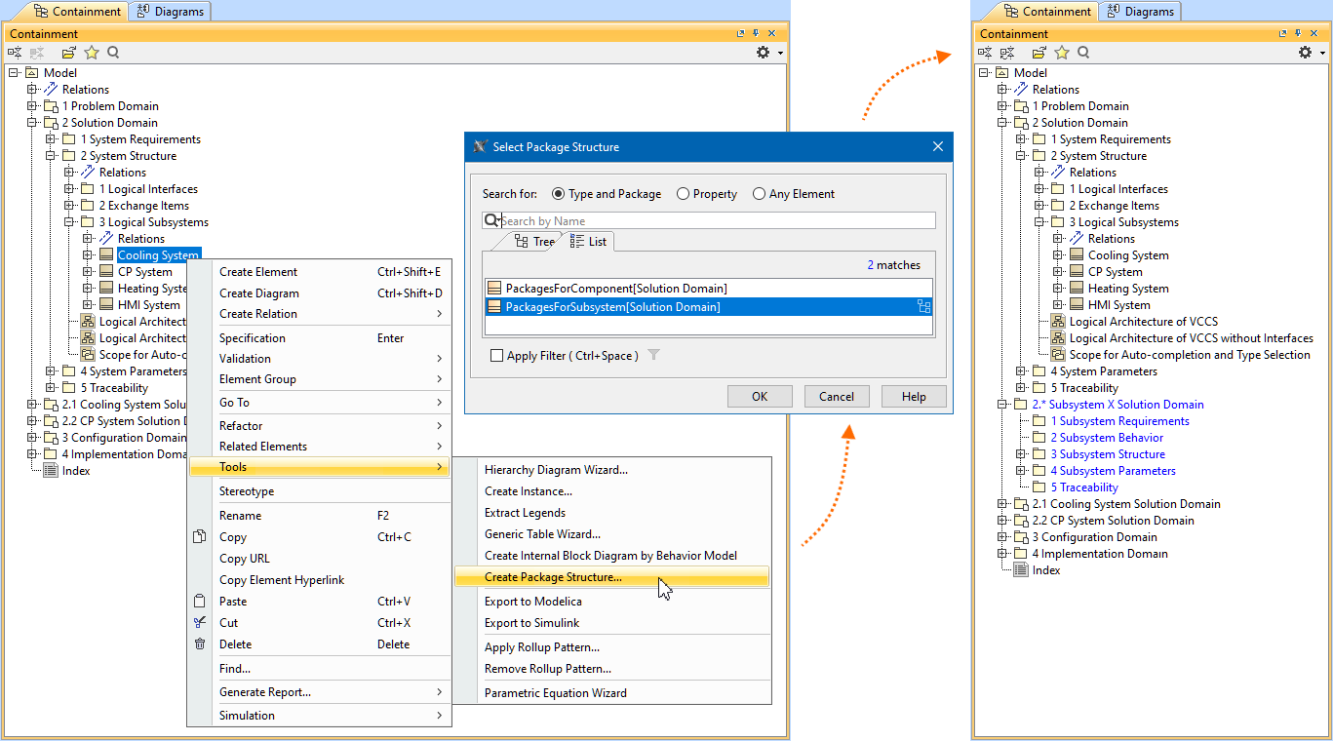Open the gear options icon in right Containment panel
This screenshot has width=1333, height=741.
[x=1305, y=53]
